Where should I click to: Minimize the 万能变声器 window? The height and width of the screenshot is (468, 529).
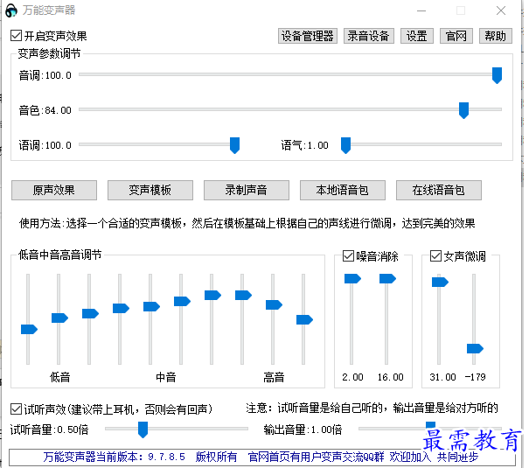click(421, 10)
